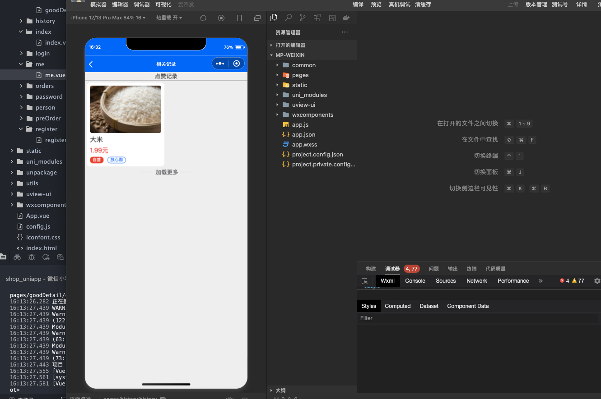Screen dimensions: 601x399
Task: Select the phone device mode icon in the toolbar
Action: [239, 18]
